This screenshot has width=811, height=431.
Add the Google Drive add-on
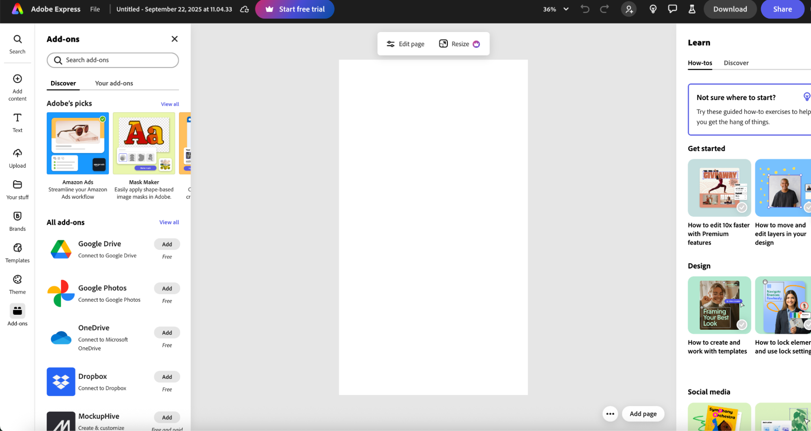[167, 244]
